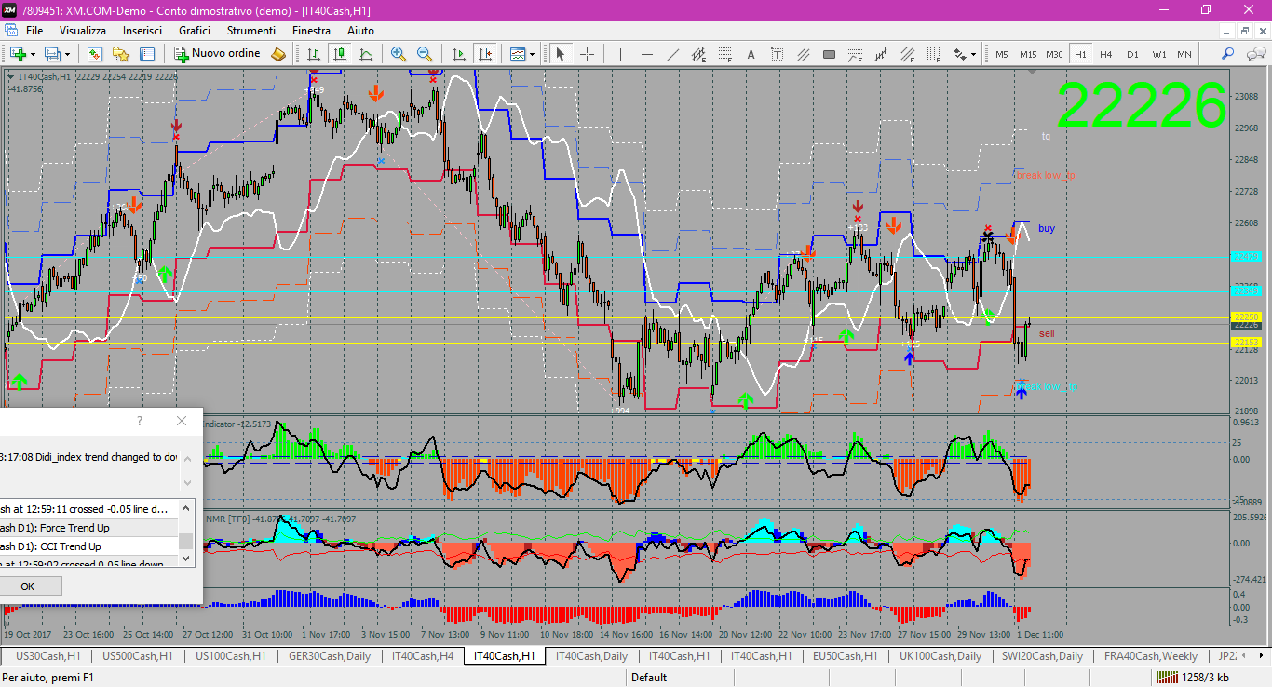1272x687 pixels.
Task: Switch to US30Cash,H1 chart tab
Action: [x=47, y=656]
